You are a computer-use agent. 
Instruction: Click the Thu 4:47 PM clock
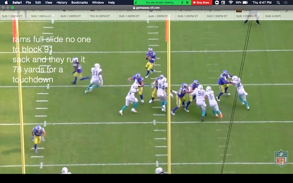click(262, 2)
